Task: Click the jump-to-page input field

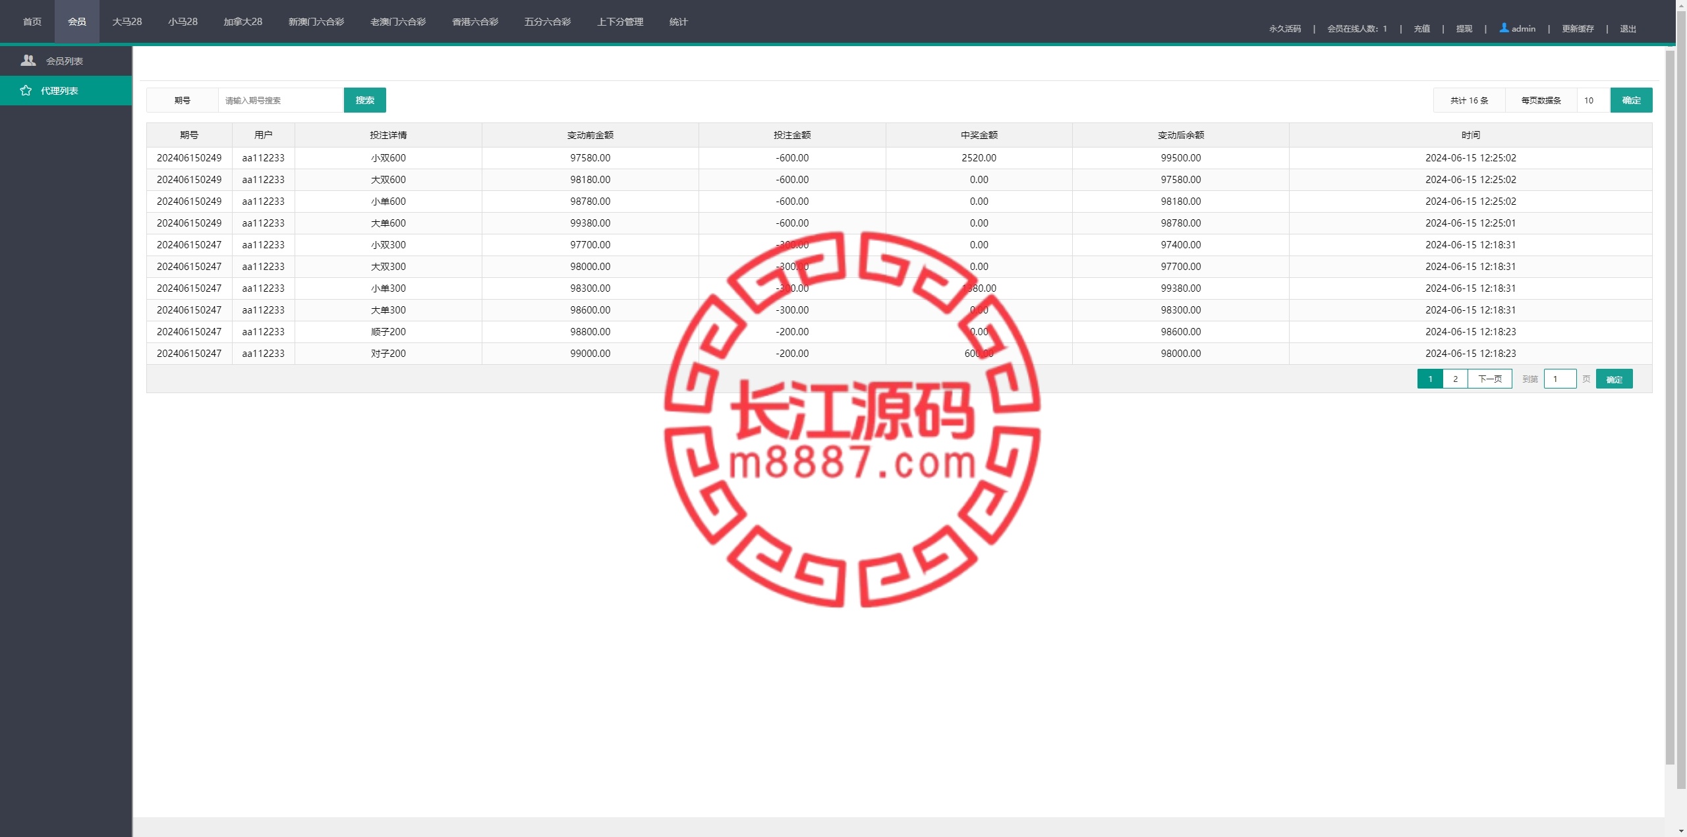Action: pos(1560,379)
